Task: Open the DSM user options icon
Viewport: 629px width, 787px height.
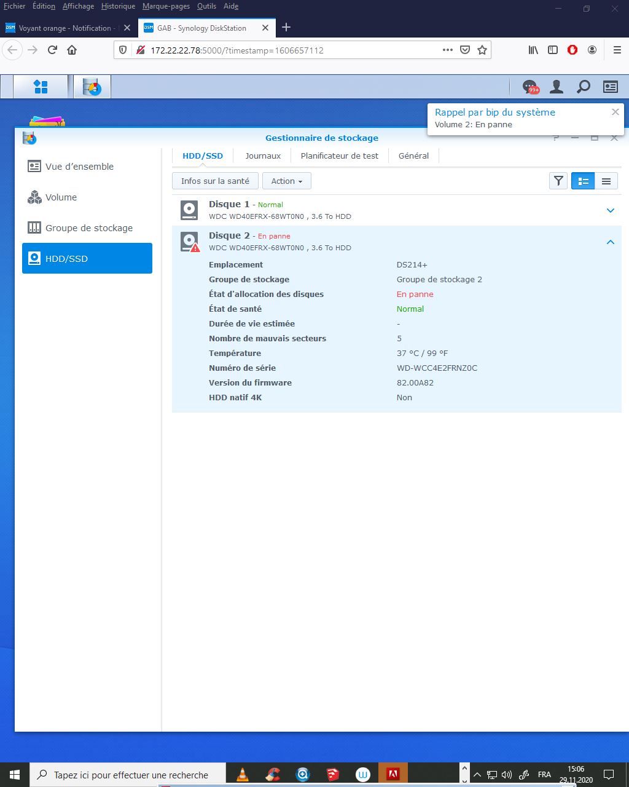Action: [557, 87]
